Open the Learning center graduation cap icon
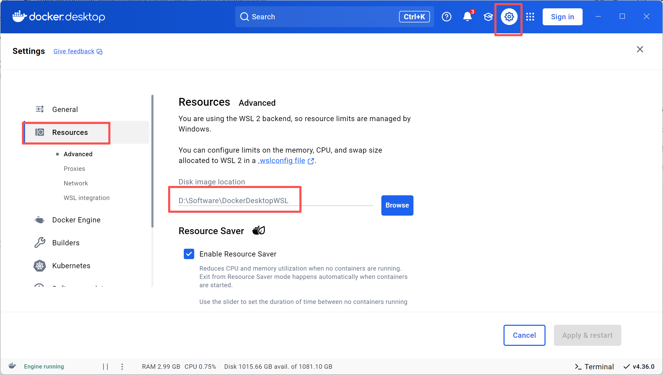 pyautogui.click(x=488, y=17)
